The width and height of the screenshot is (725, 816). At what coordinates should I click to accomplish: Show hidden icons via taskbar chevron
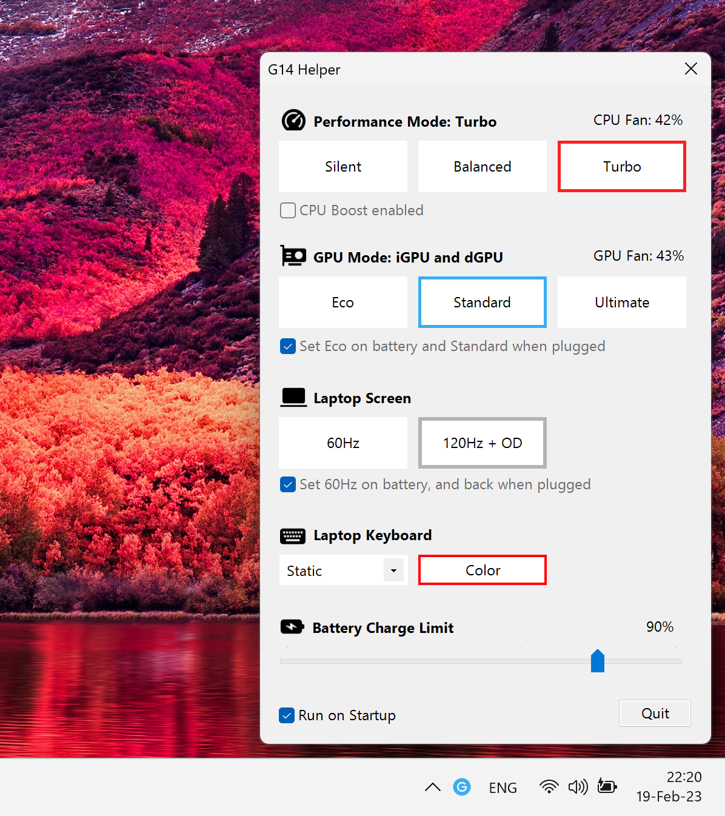point(433,788)
